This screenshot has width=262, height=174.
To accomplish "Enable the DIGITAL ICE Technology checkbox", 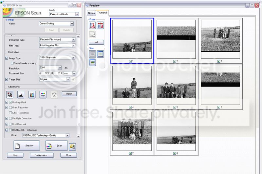I will [x=10, y=130].
